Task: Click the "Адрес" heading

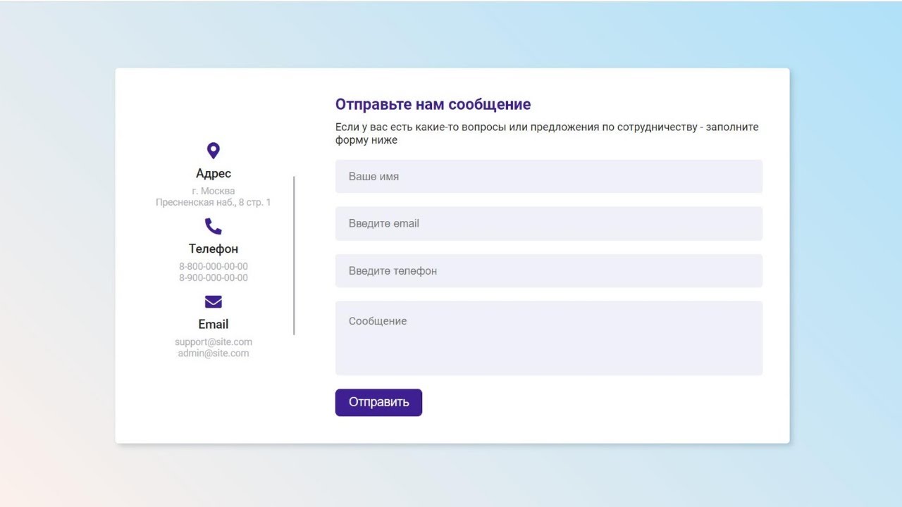Action: (x=214, y=174)
